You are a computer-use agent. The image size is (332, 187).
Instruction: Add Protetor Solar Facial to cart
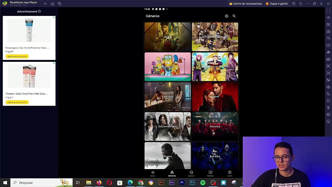click(x=17, y=102)
